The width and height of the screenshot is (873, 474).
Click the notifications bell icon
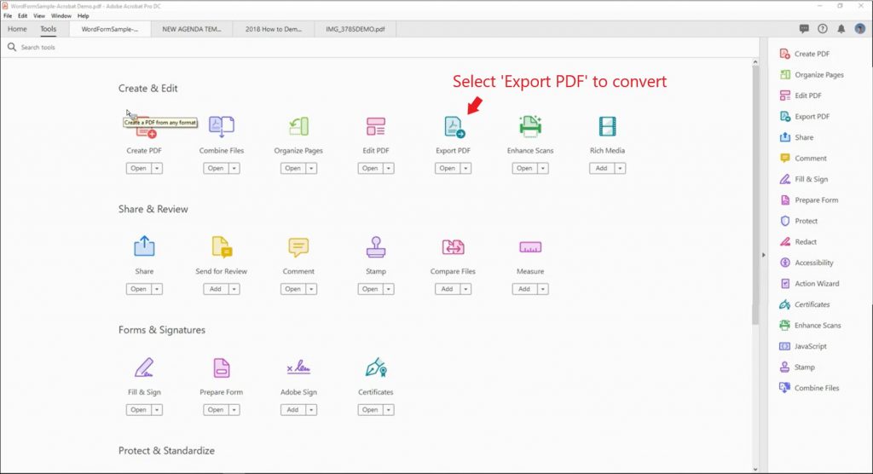[841, 28]
